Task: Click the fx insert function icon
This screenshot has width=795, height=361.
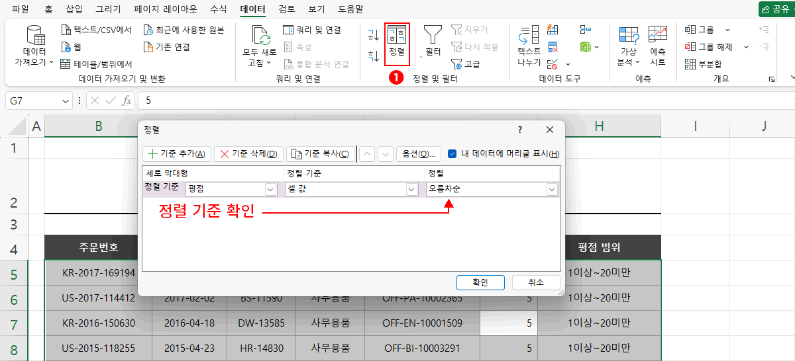Action: point(126,100)
